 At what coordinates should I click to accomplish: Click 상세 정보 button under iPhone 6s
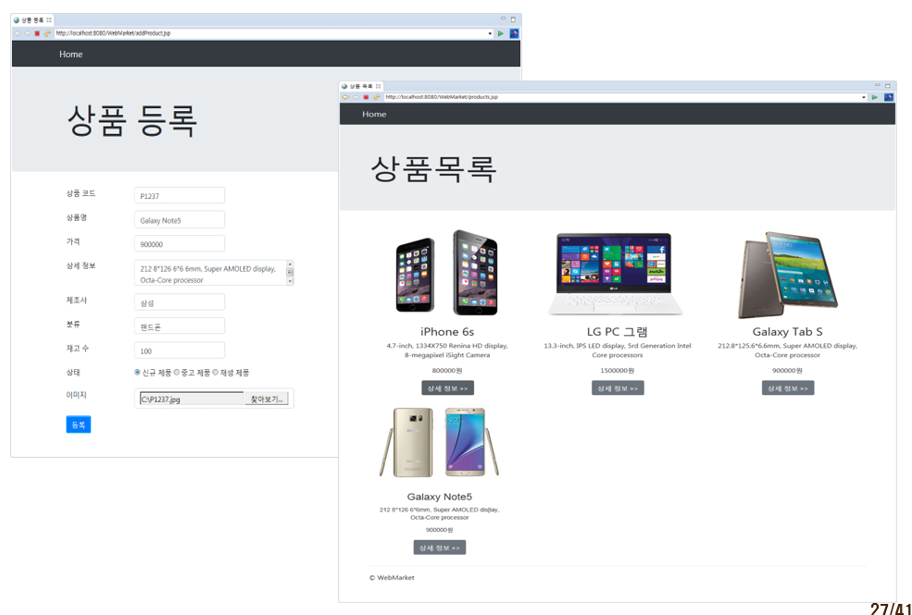point(447,387)
